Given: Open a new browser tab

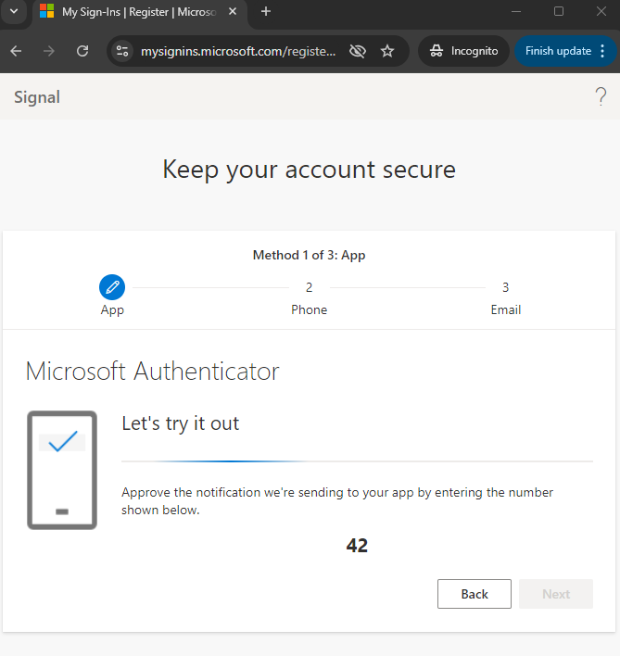Looking at the screenshot, I should click(x=266, y=12).
